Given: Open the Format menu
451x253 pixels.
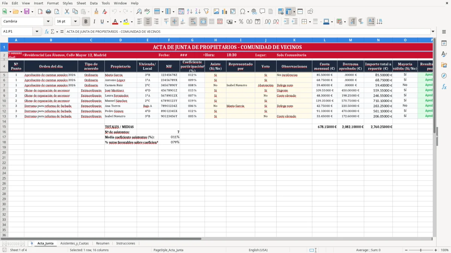Looking at the screenshot, I should (53, 3).
